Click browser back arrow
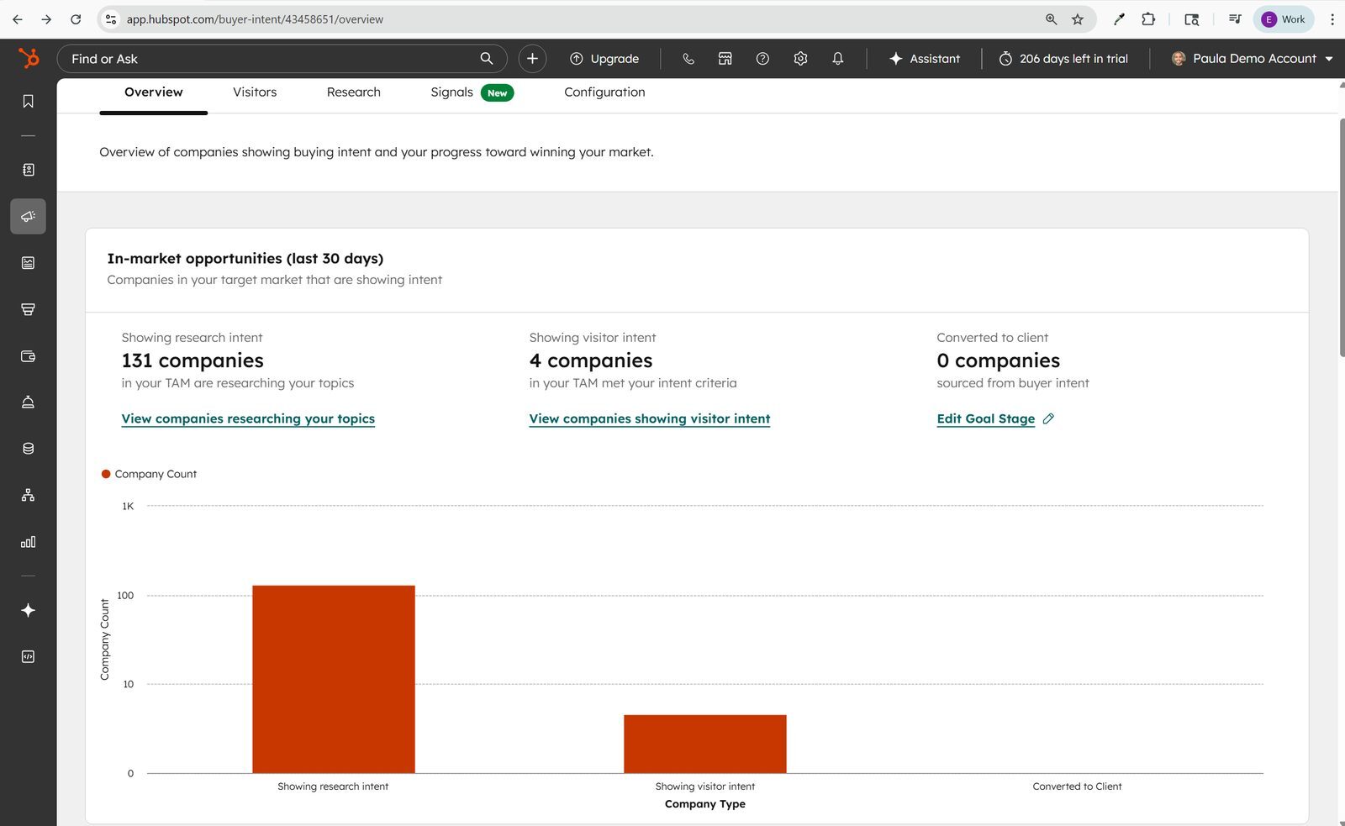Image resolution: width=1345 pixels, height=826 pixels. point(18,18)
